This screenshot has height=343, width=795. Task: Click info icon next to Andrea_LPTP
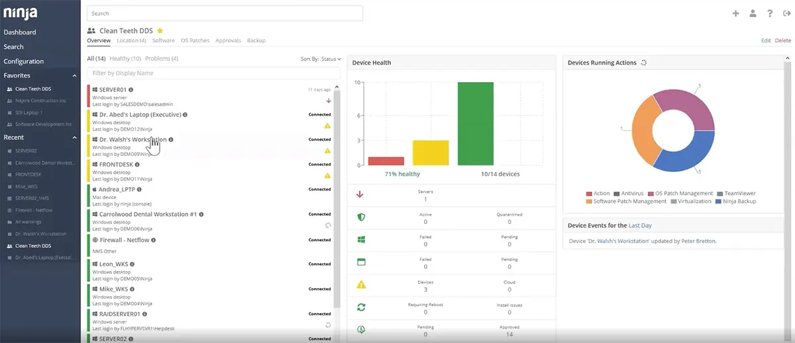click(140, 189)
